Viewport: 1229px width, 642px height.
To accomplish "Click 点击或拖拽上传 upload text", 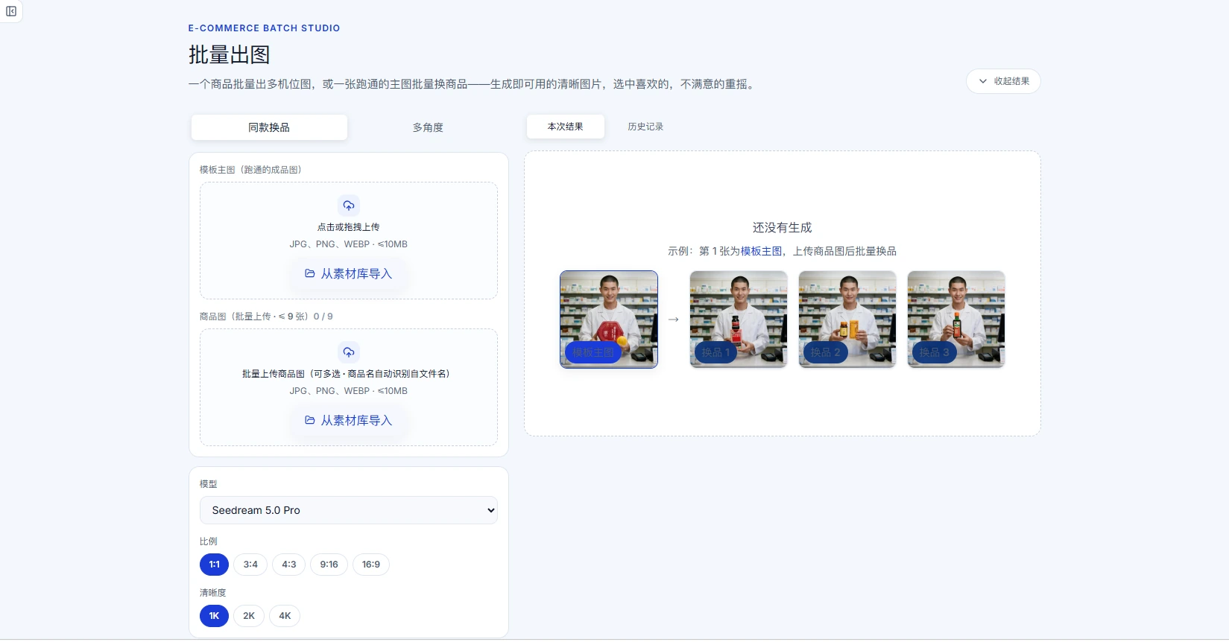I will point(349,227).
